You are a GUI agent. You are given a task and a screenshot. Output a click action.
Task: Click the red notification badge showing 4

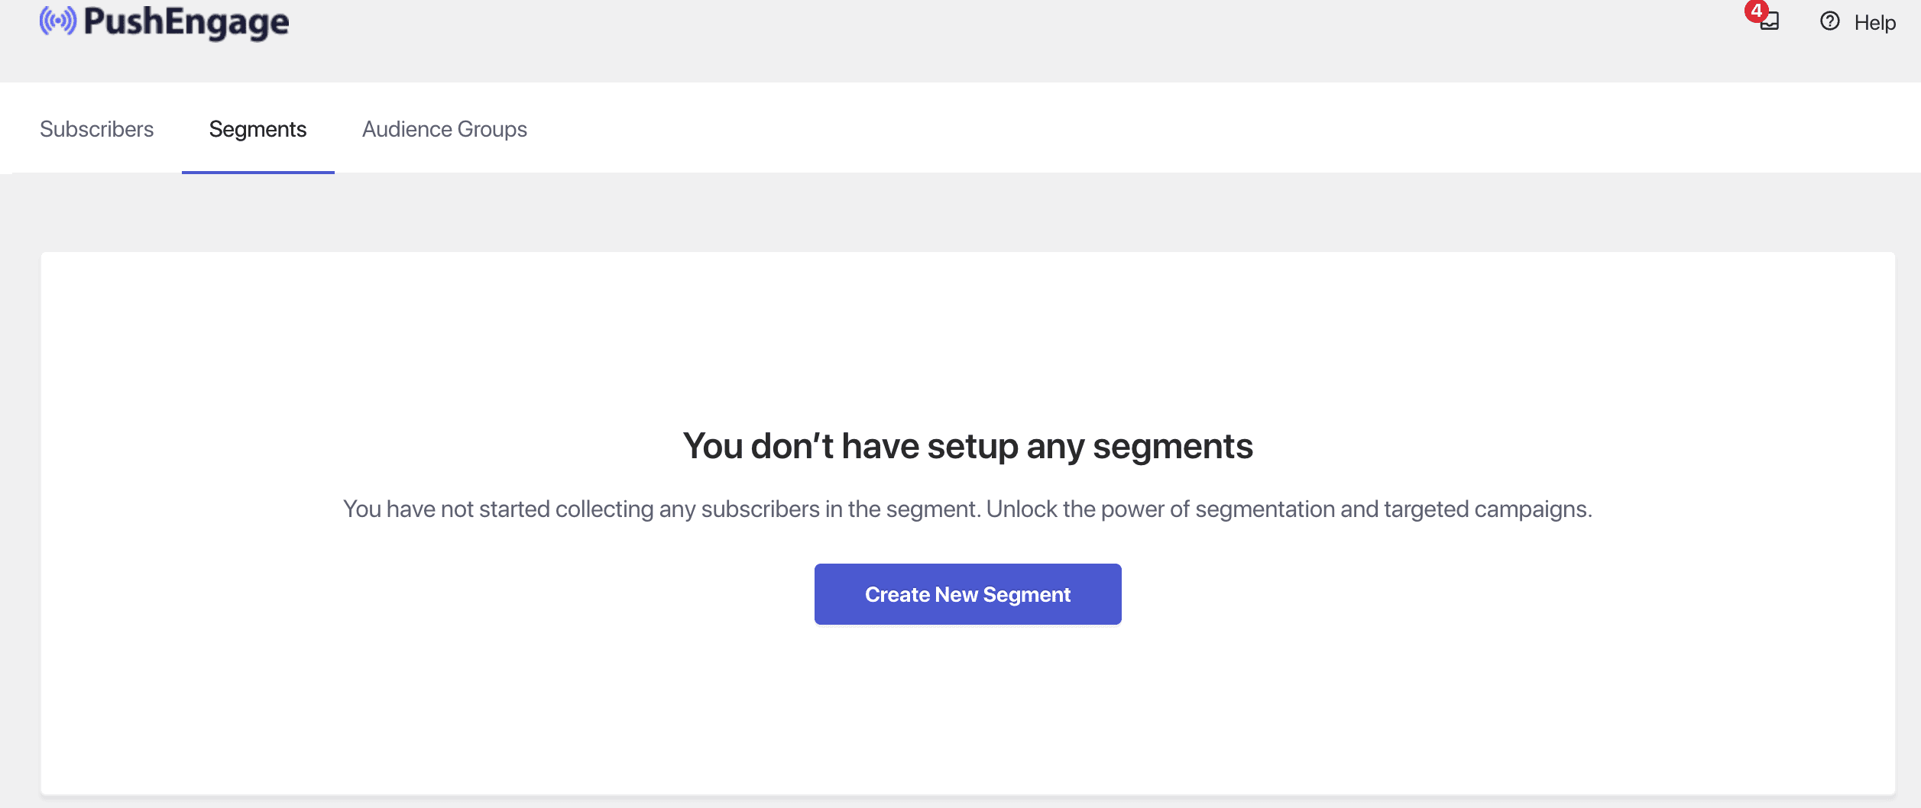[x=1756, y=11]
